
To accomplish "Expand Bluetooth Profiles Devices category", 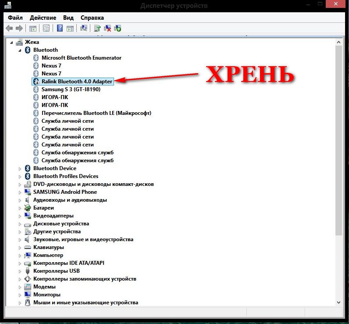I will [x=20, y=177].
